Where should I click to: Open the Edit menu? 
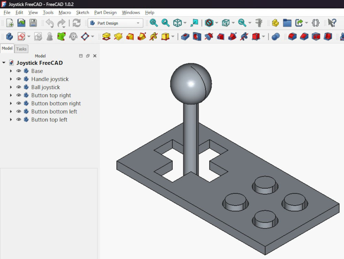point(19,12)
